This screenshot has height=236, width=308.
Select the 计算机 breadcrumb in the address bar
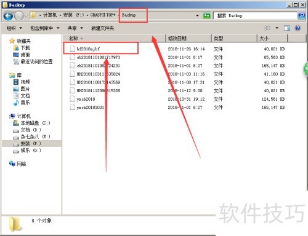pos(50,15)
